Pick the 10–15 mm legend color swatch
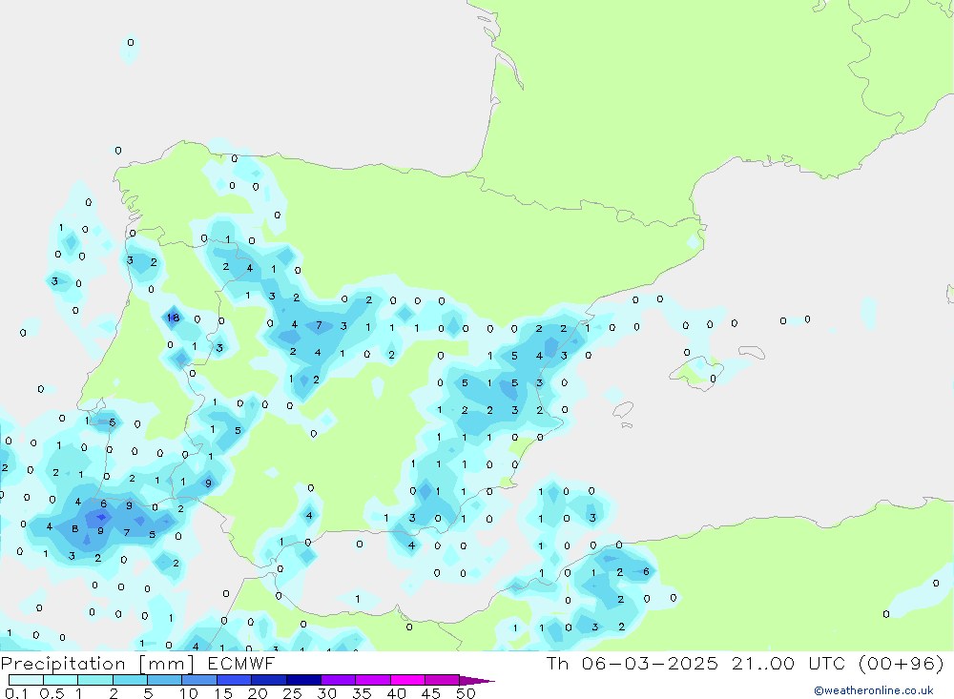Screen dimensions: 954x699 click(199, 680)
